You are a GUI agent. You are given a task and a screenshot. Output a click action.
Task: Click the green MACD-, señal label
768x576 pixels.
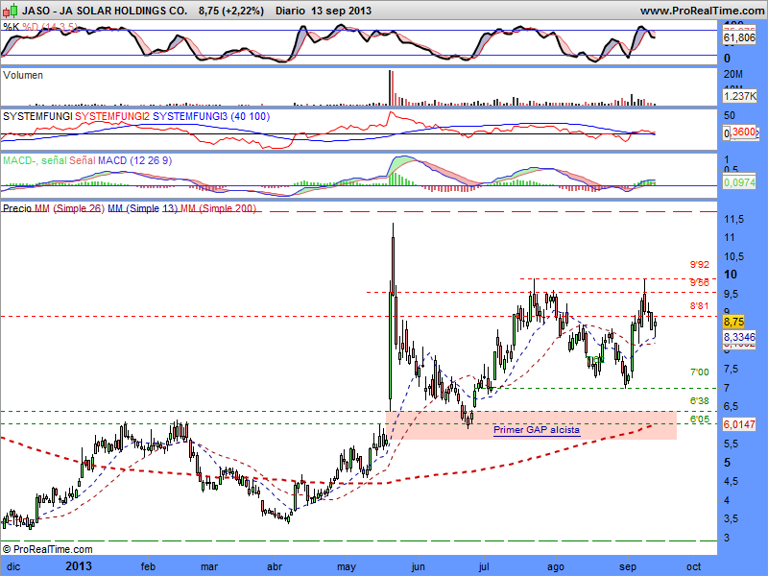pos(35,160)
